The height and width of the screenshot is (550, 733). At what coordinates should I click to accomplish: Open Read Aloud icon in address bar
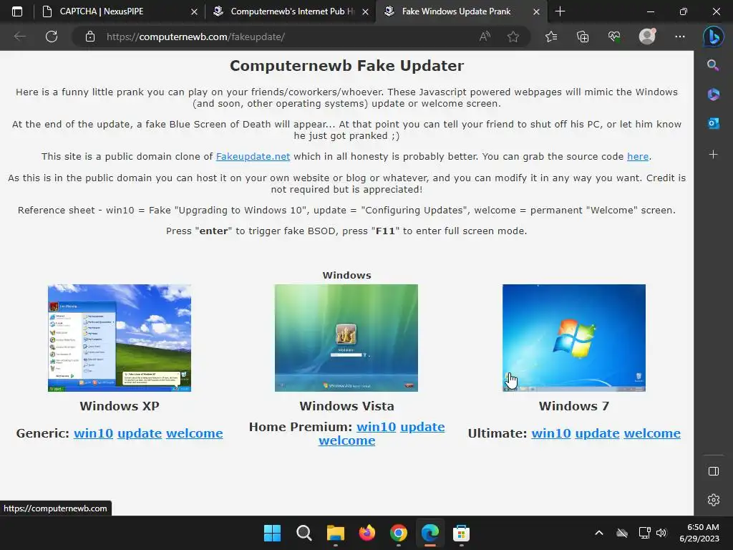(485, 37)
